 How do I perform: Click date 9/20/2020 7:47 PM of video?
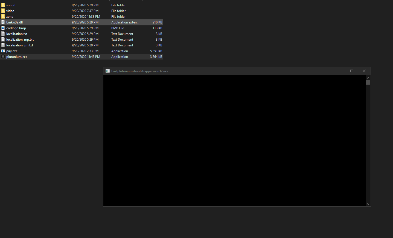tap(85, 11)
